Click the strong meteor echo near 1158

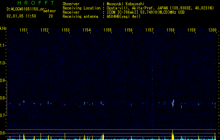click(x=173, y=104)
